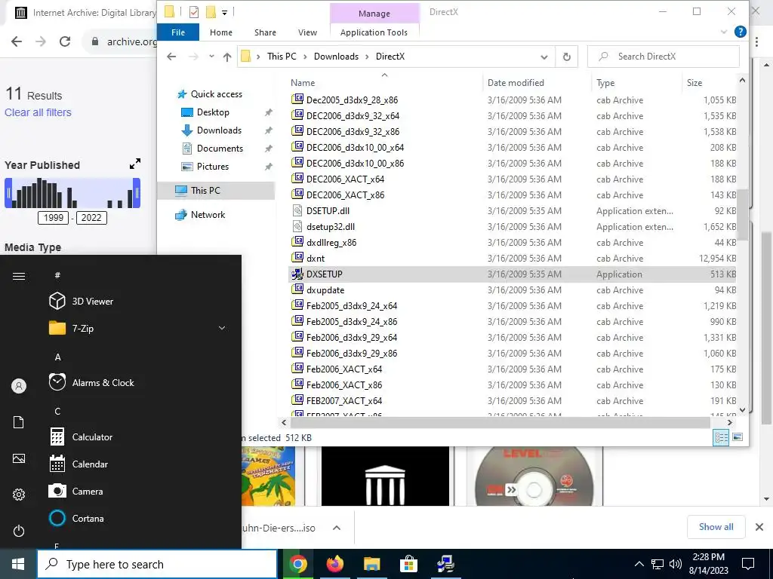This screenshot has width=773, height=579.
Task: Open the Start menu power options
Action: pos(19,531)
